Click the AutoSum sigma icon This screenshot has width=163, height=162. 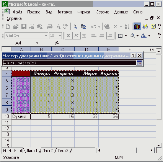click(x=115, y=26)
